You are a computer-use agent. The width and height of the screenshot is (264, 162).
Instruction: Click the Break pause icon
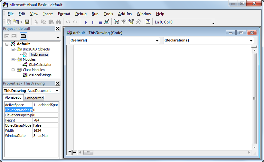[x=93, y=22]
